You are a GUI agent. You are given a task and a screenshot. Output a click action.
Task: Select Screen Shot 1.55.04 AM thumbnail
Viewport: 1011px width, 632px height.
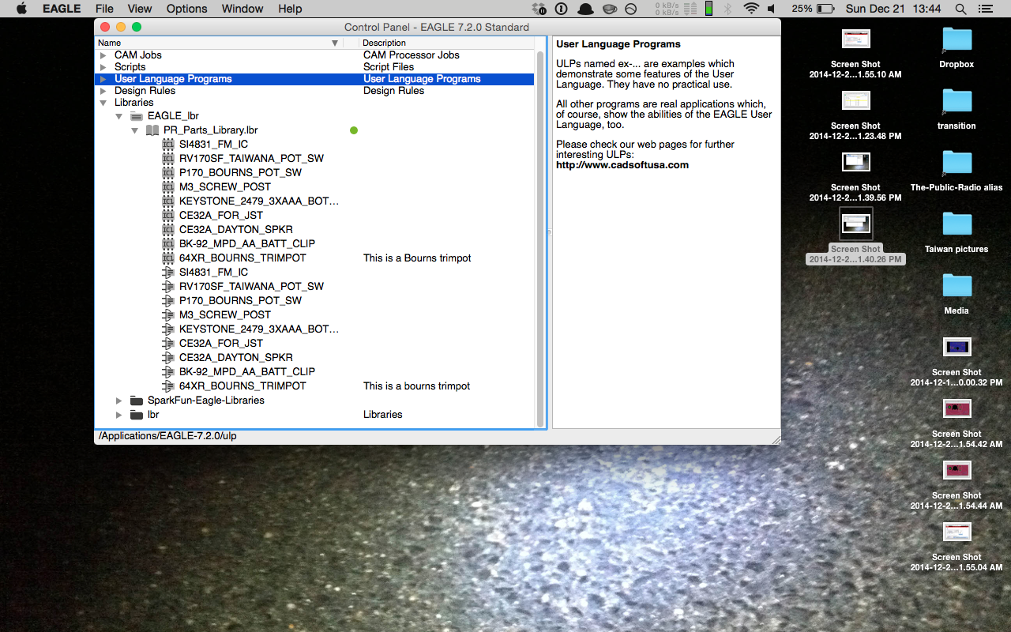pos(957,532)
